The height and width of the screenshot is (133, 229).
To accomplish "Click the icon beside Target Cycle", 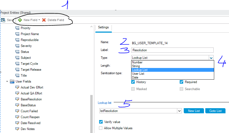I will coord(18,64).
